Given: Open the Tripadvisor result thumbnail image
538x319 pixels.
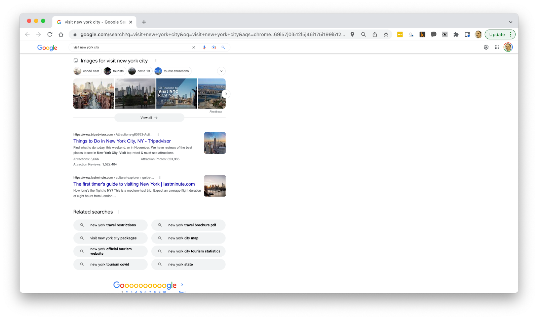Looking at the screenshot, I should point(215,143).
